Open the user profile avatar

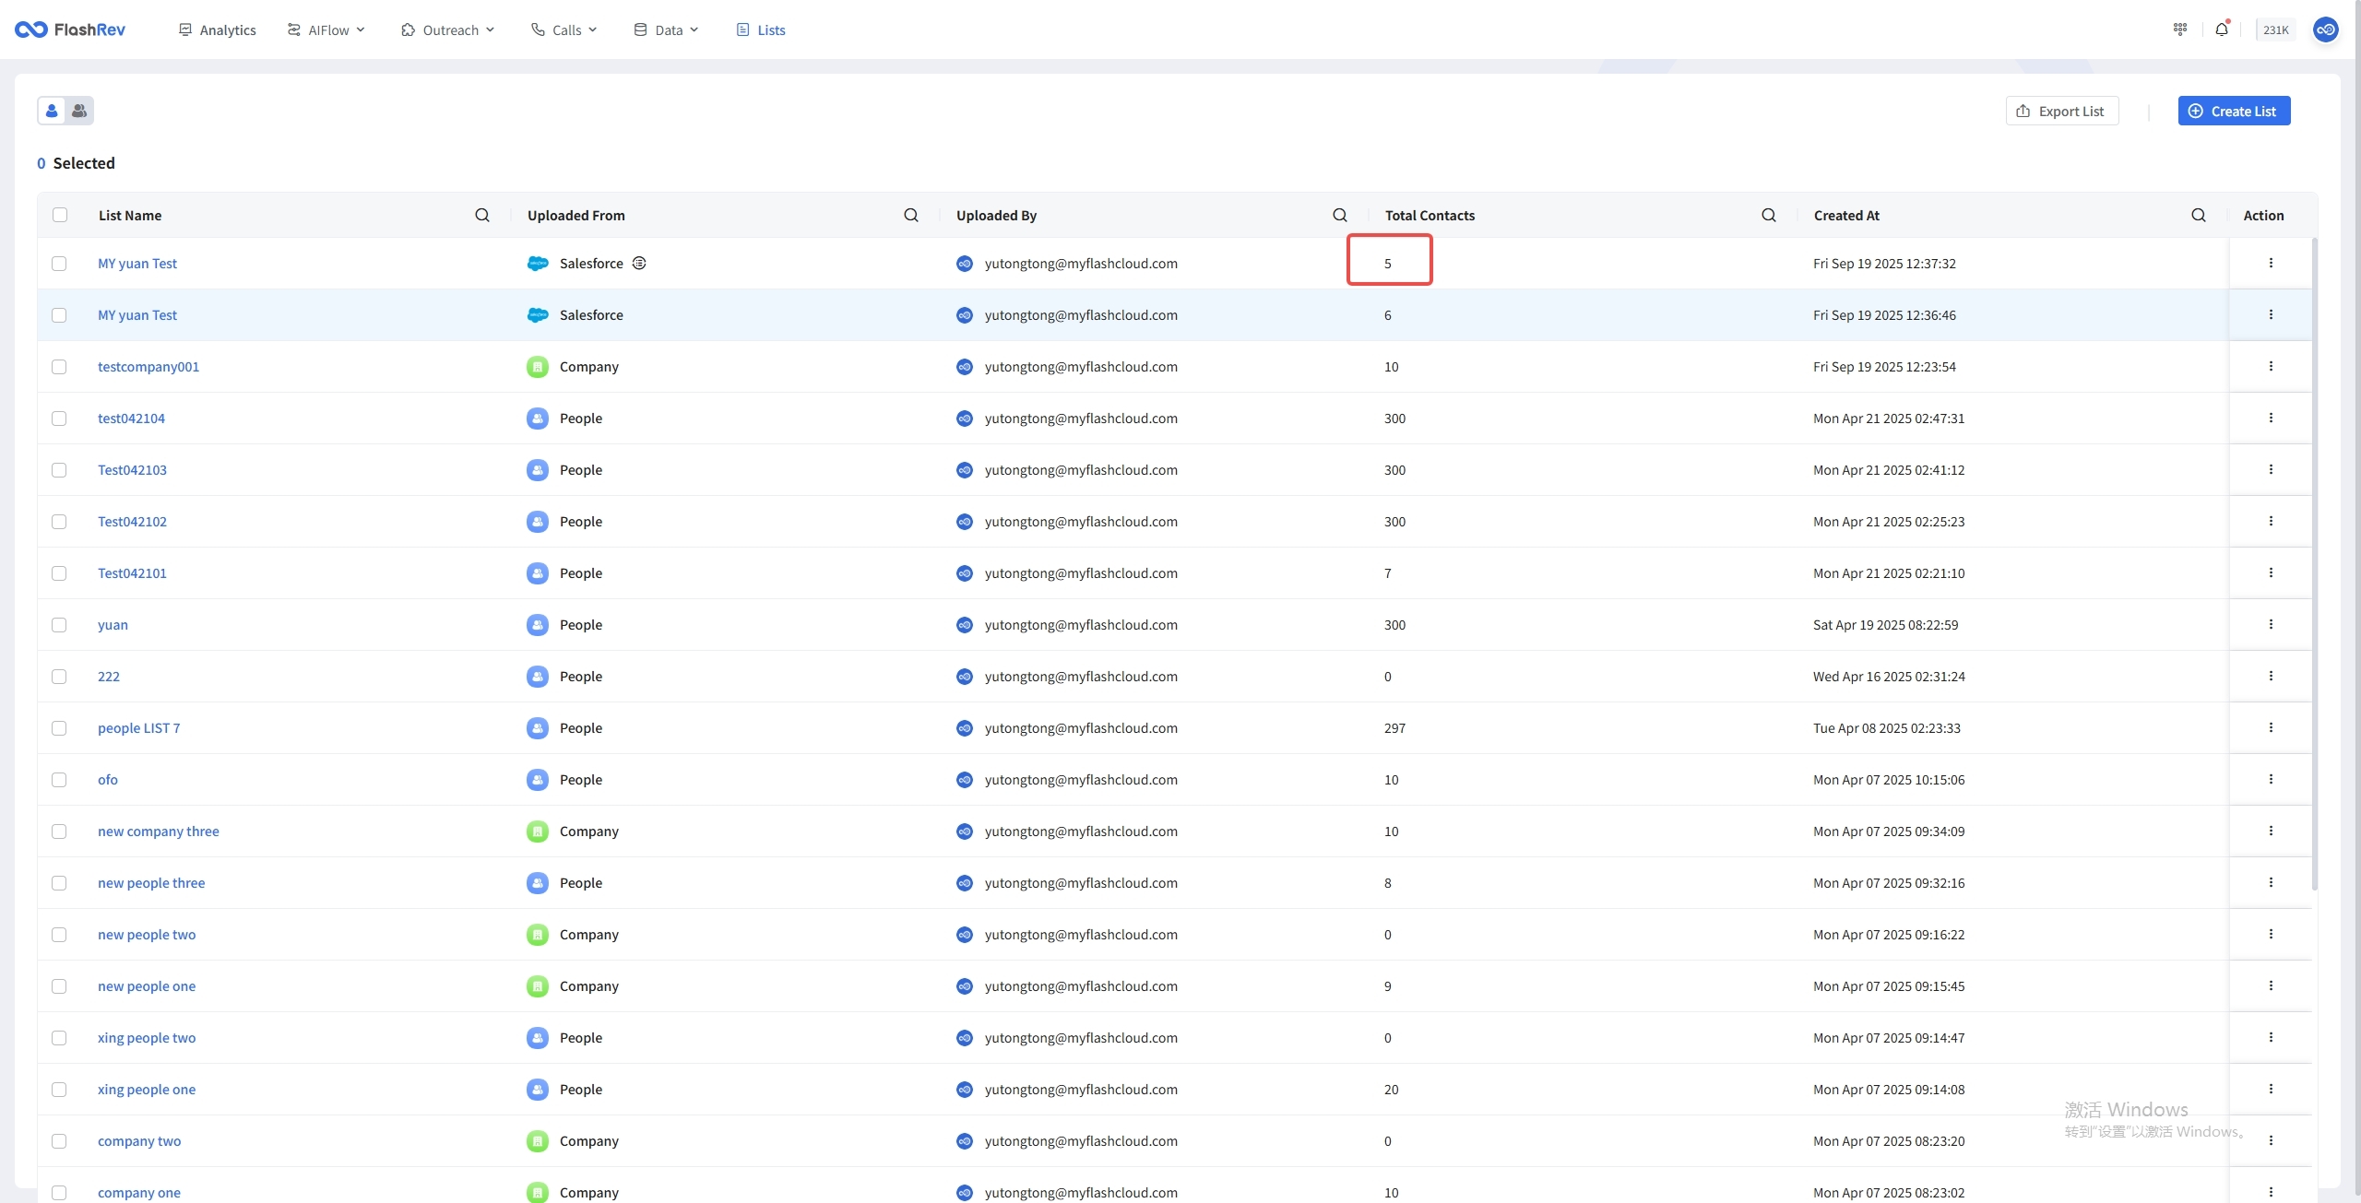point(2325,29)
